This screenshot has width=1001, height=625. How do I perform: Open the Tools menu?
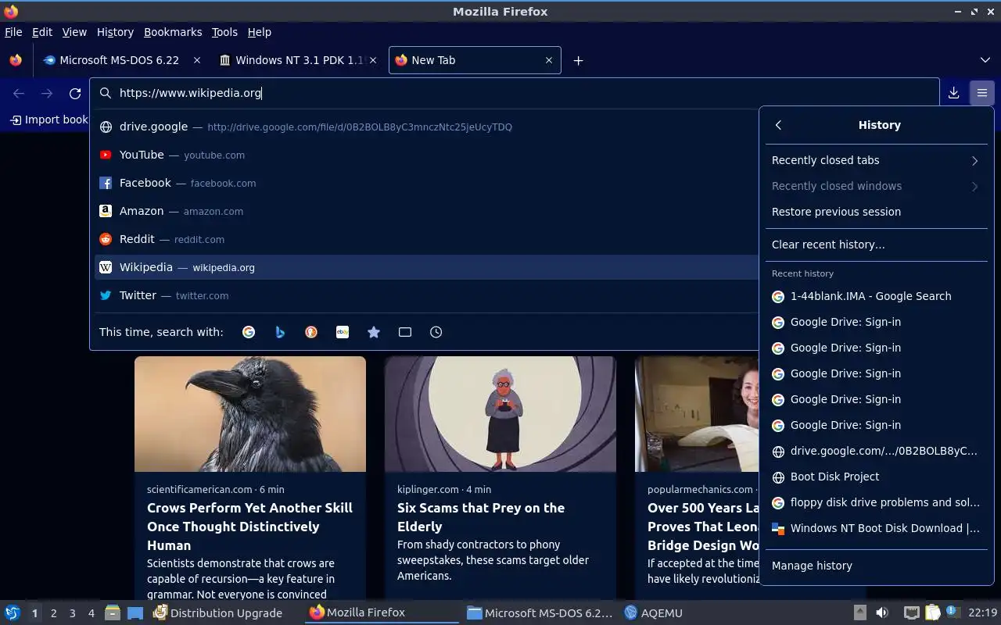224,32
